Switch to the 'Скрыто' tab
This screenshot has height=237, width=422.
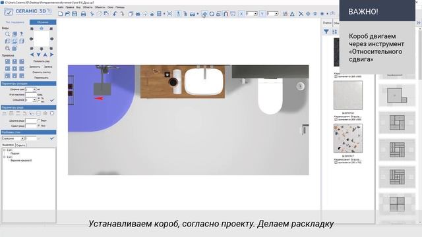[20, 145]
